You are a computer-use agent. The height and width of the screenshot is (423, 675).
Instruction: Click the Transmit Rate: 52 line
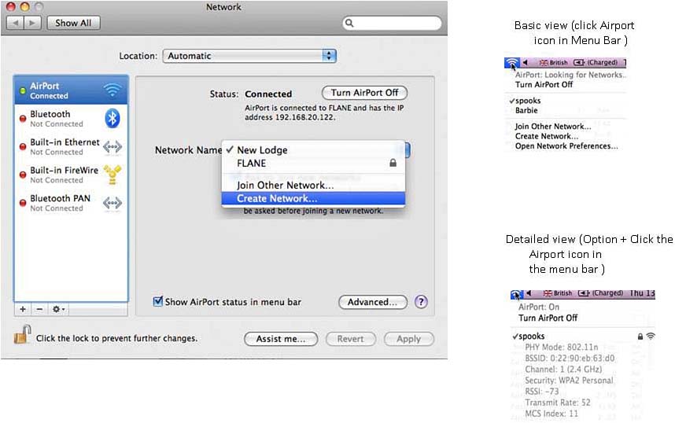(x=558, y=403)
